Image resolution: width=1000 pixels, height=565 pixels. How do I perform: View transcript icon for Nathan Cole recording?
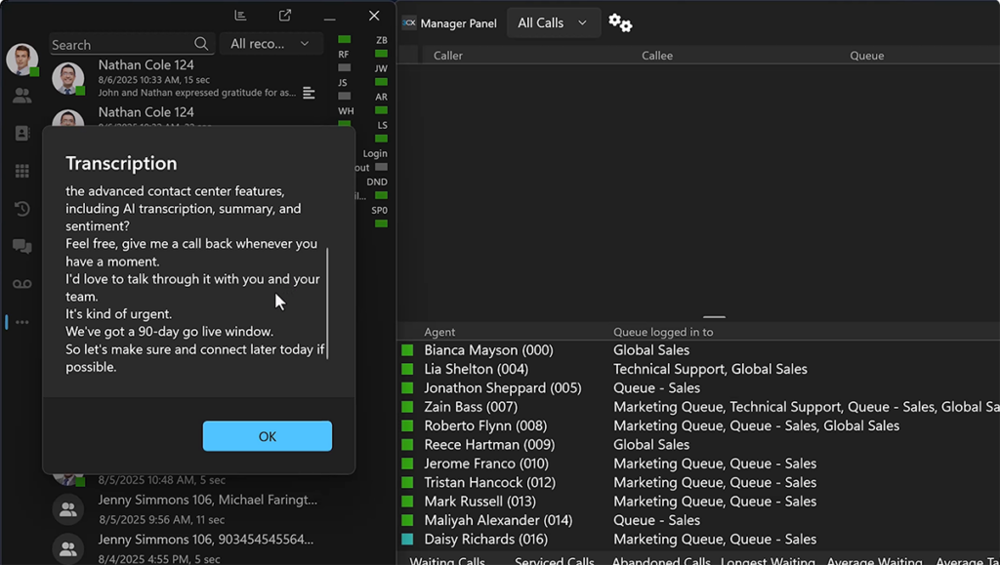pyautogui.click(x=309, y=93)
